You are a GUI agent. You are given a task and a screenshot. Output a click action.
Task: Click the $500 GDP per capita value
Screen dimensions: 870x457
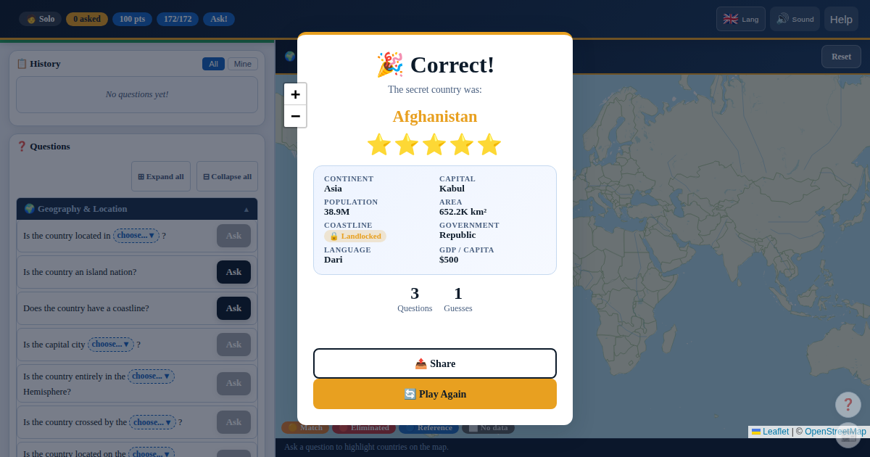click(x=449, y=260)
